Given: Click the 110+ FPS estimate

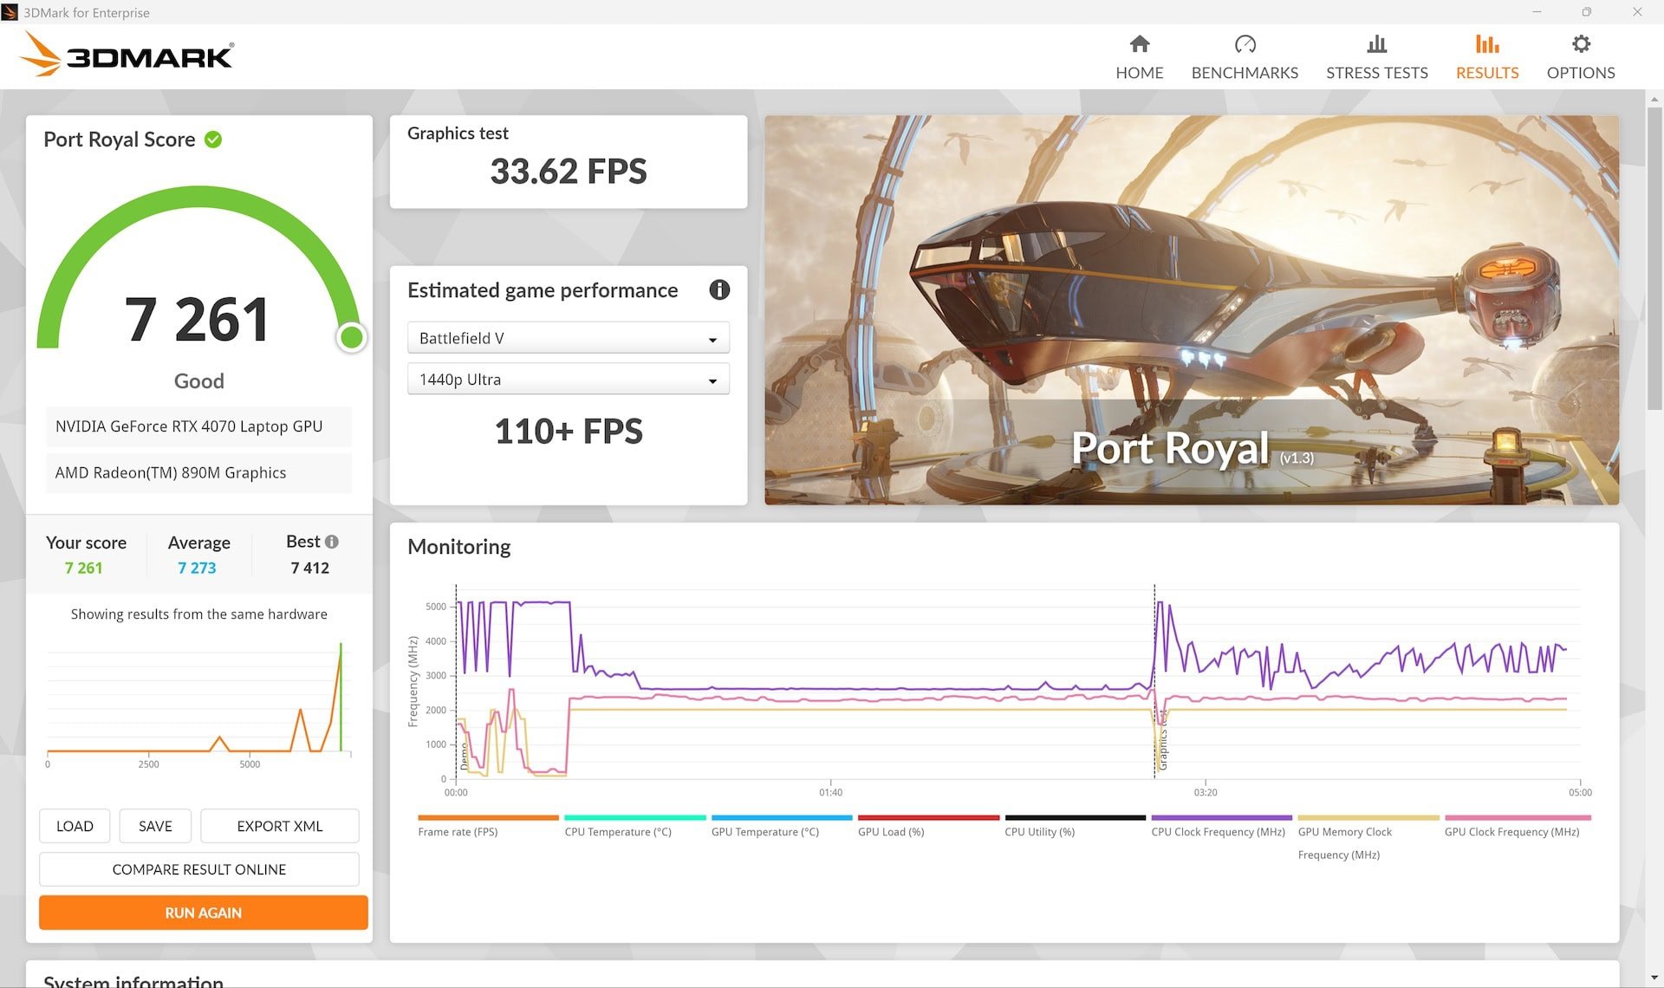Looking at the screenshot, I should (x=569, y=431).
